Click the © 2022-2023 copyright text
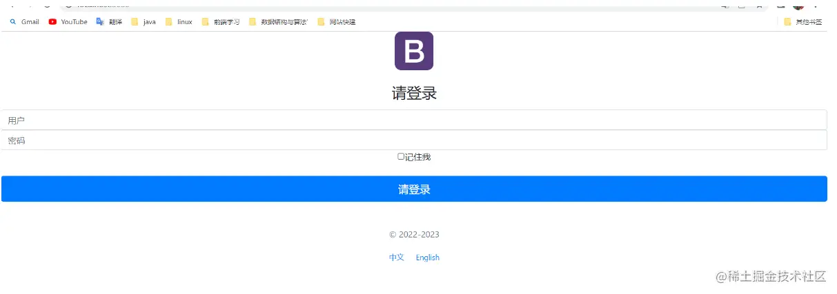Screen dimensions: 837x294 coord(414,235)
